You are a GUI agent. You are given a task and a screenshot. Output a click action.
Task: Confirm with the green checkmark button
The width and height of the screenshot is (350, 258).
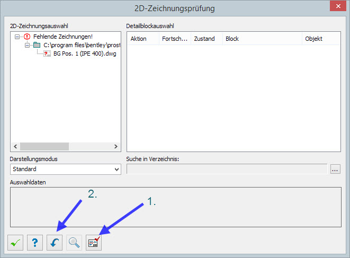pos(15,243)
